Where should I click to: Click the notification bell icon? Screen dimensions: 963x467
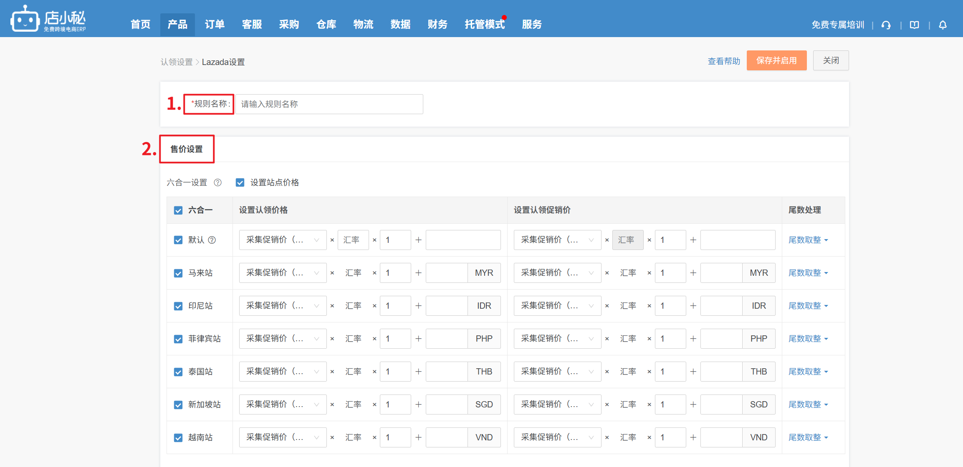pyautogui.click(x=943, y=25)
